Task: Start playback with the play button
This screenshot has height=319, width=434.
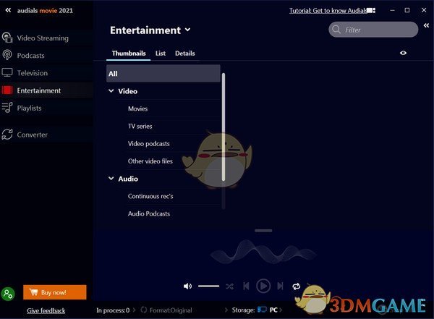Action: point(263,286)
